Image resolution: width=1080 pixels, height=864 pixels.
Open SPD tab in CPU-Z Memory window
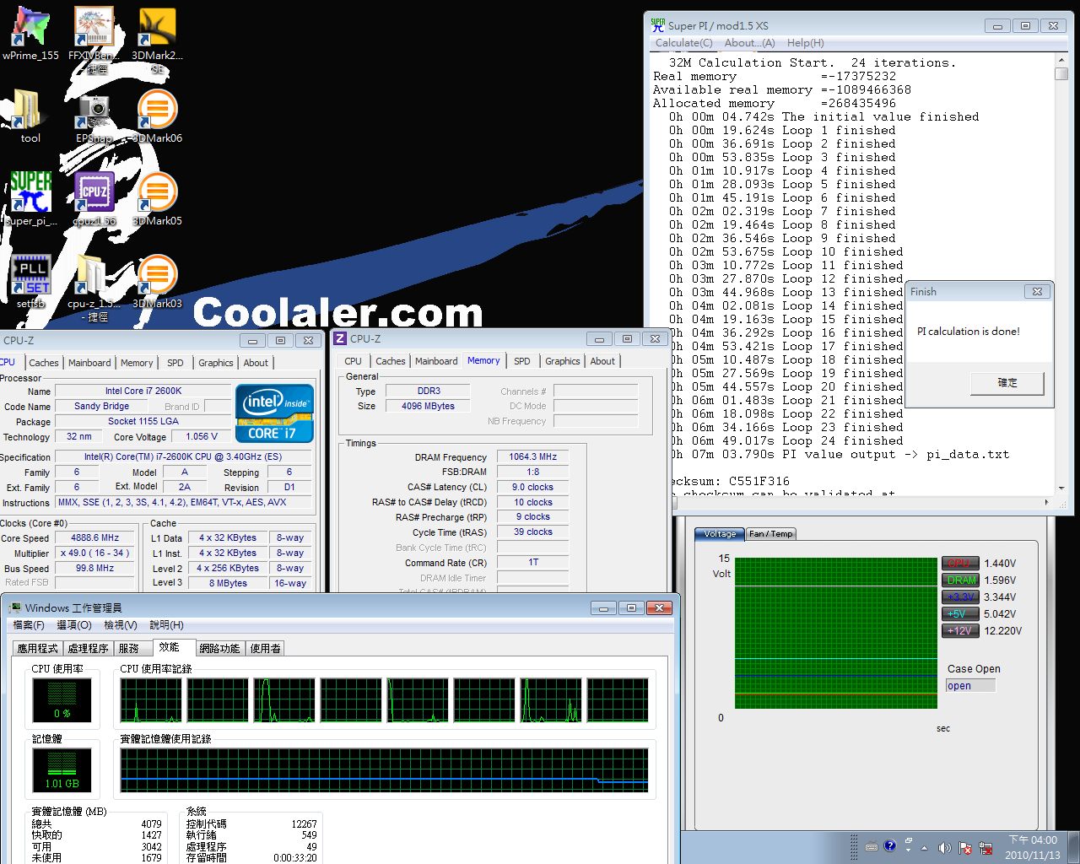(522, 361)
